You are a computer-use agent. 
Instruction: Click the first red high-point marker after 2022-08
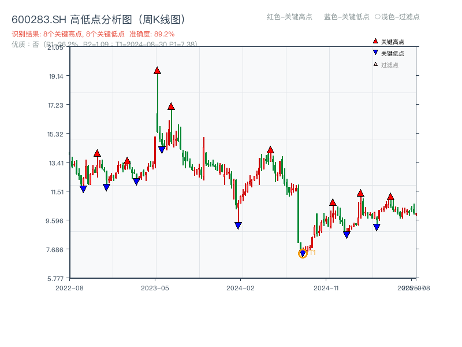pos(97,153)
